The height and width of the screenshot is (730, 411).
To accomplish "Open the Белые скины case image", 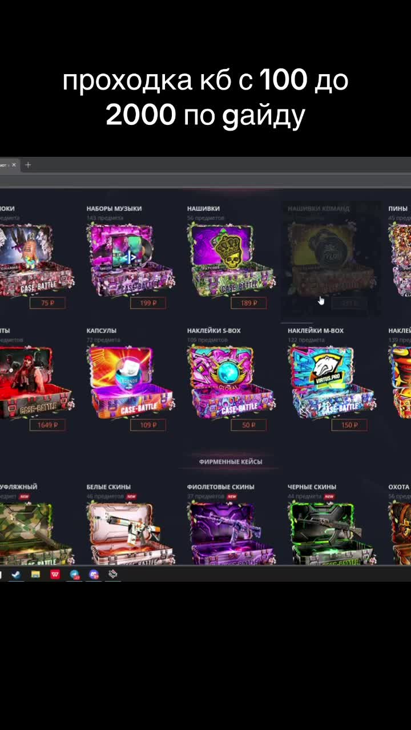I will (x=131, y=533).
